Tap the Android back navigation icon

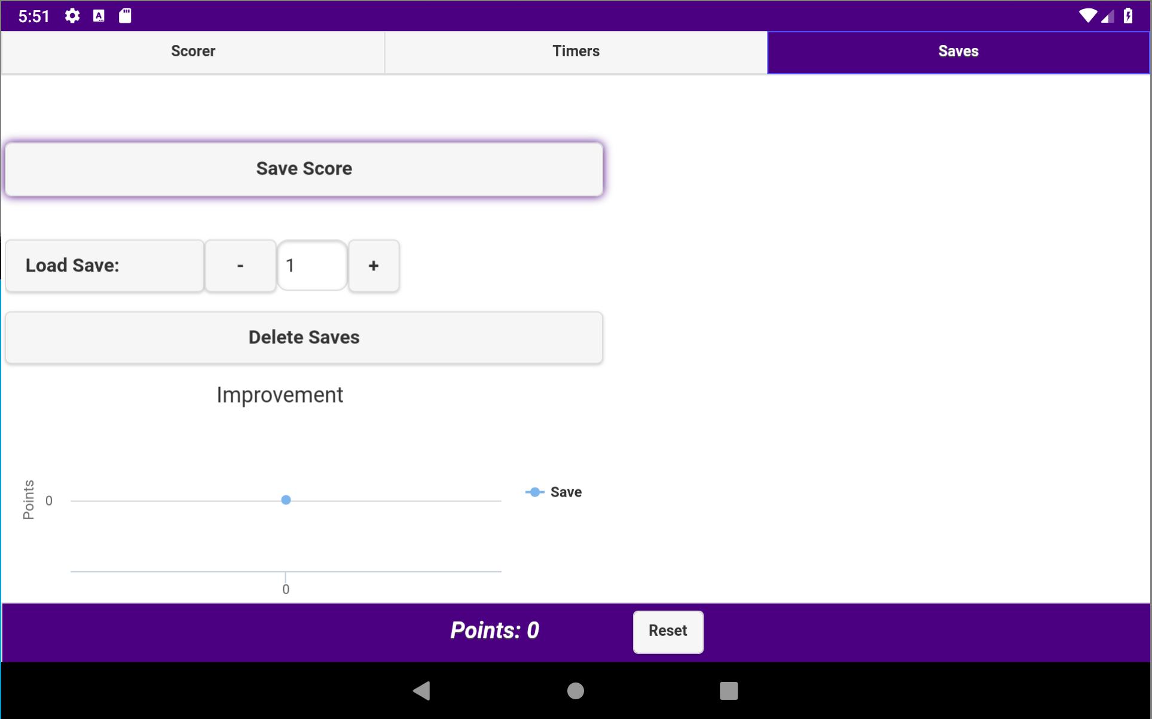[421, 691]
